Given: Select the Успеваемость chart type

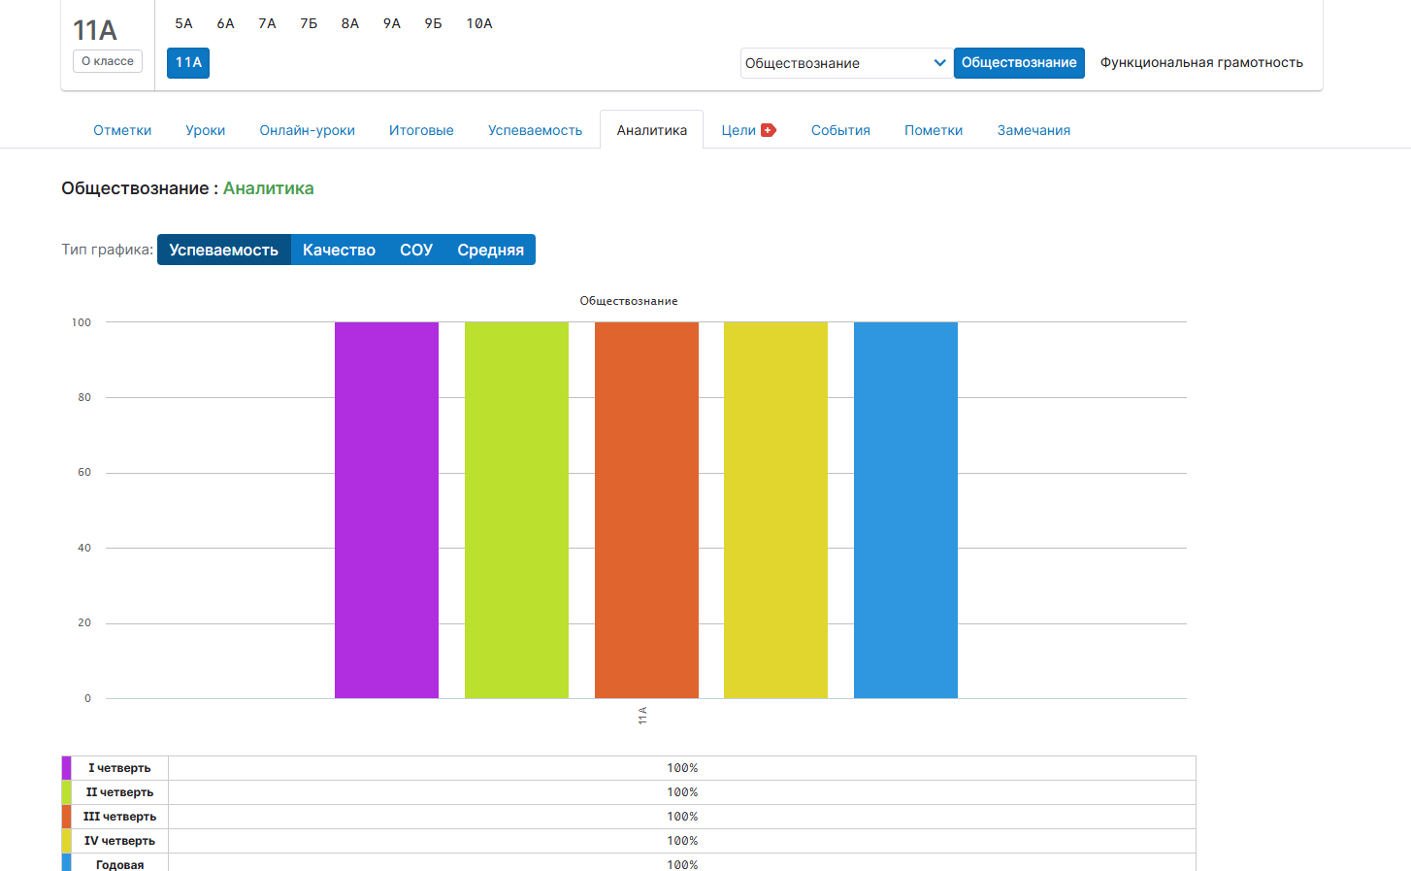Looking at the screenshot, I should click(x=224, y=250).
